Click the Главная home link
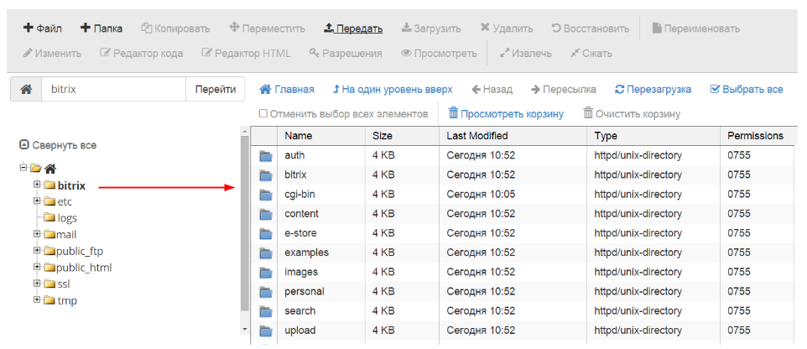 point(287,89)
